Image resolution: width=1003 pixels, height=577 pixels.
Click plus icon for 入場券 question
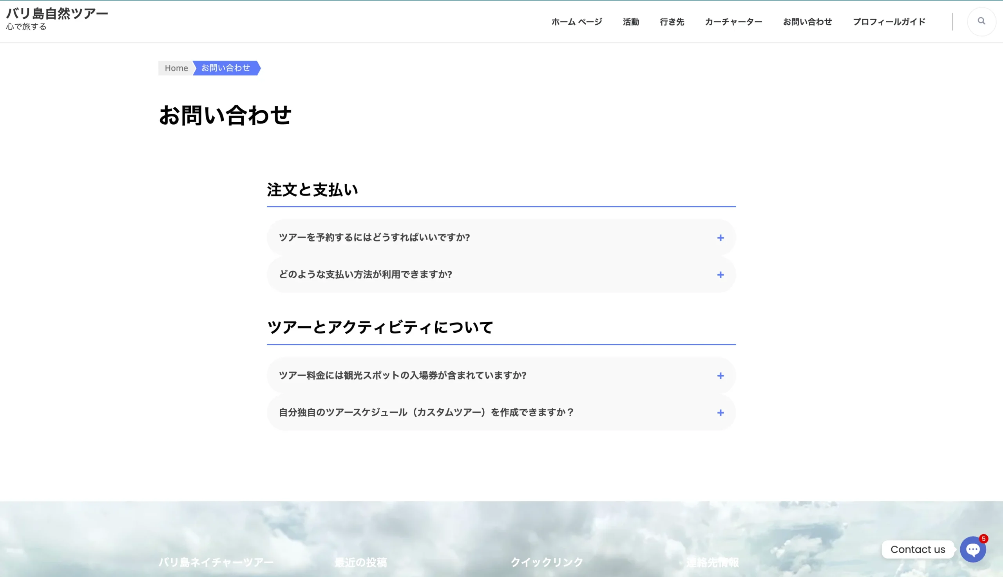[x=720, y=376]
